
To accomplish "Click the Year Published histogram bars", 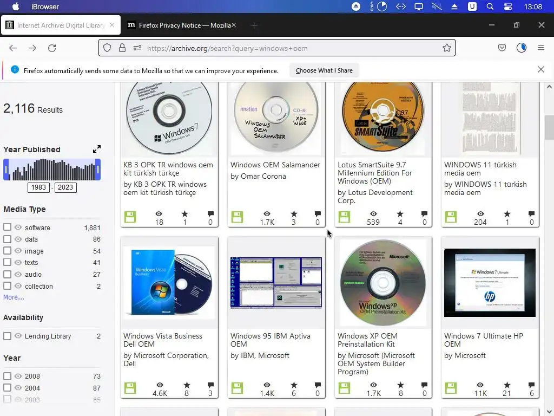I will pos(52,170).
